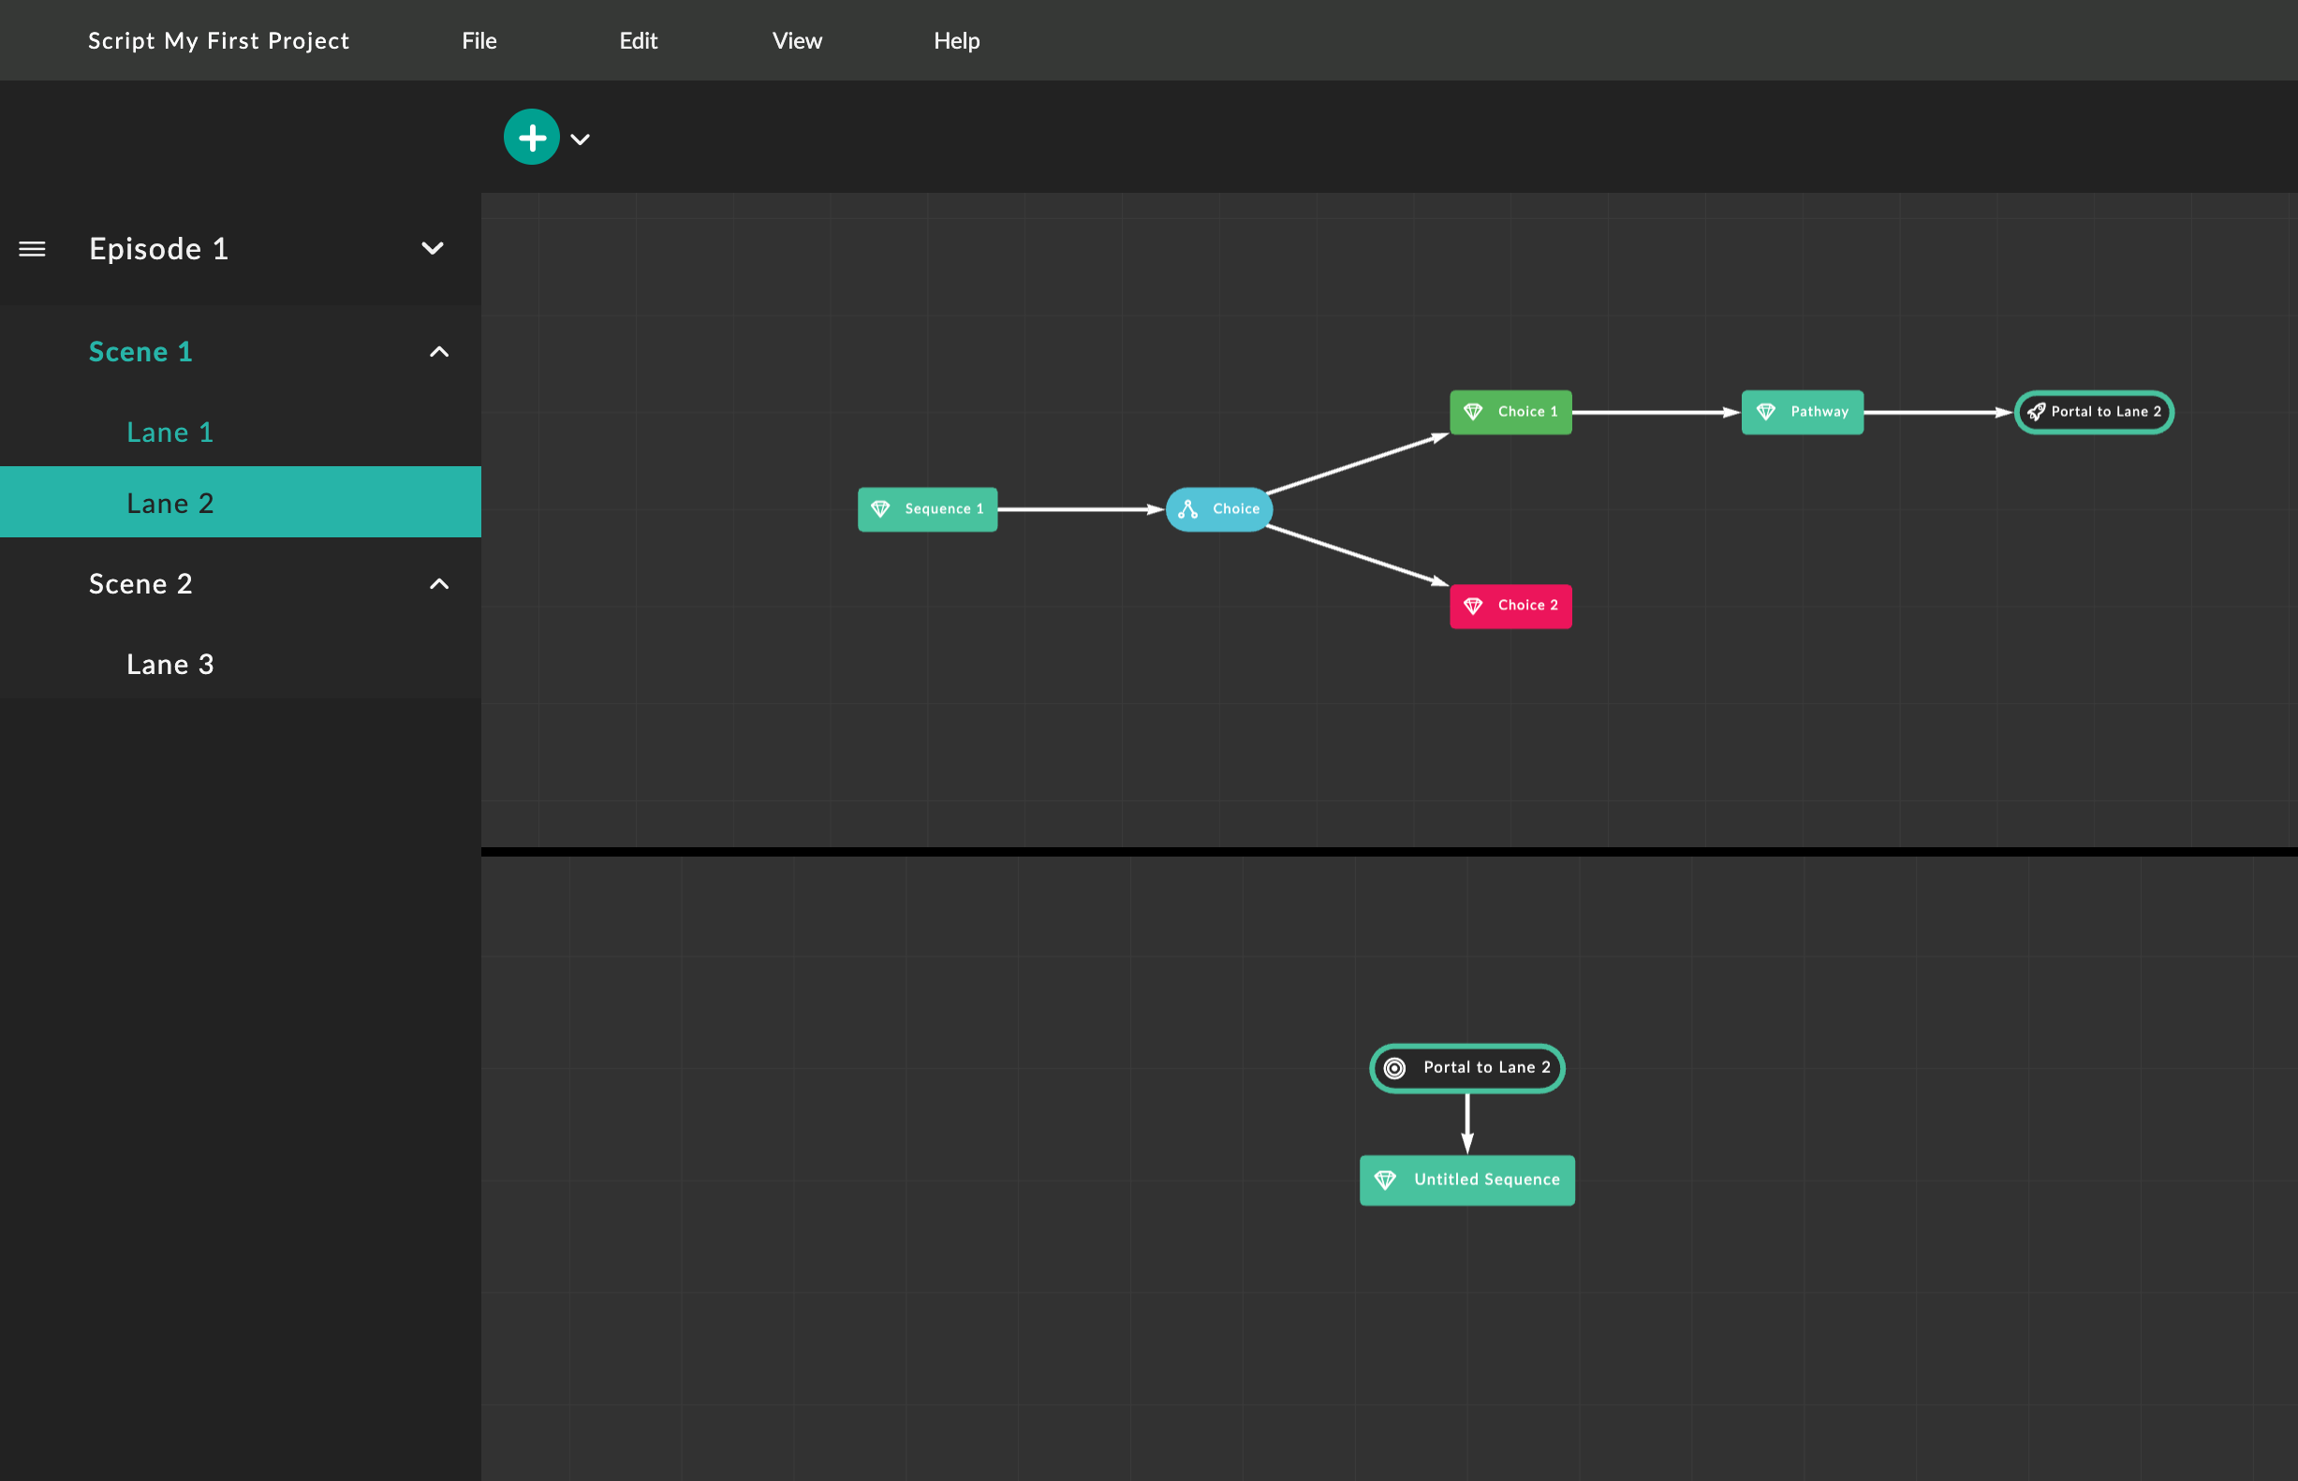Viewport: 2298px width, 1481px height.
Task: Click the arrow from Sequence 1 to Choice
Action: (1082, 508)
